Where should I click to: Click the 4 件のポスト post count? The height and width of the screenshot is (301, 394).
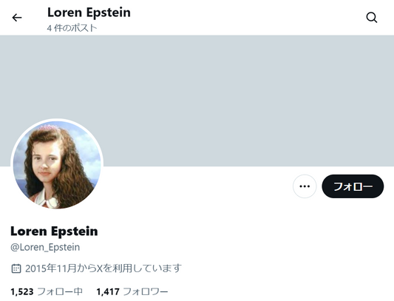coord(72,28)
